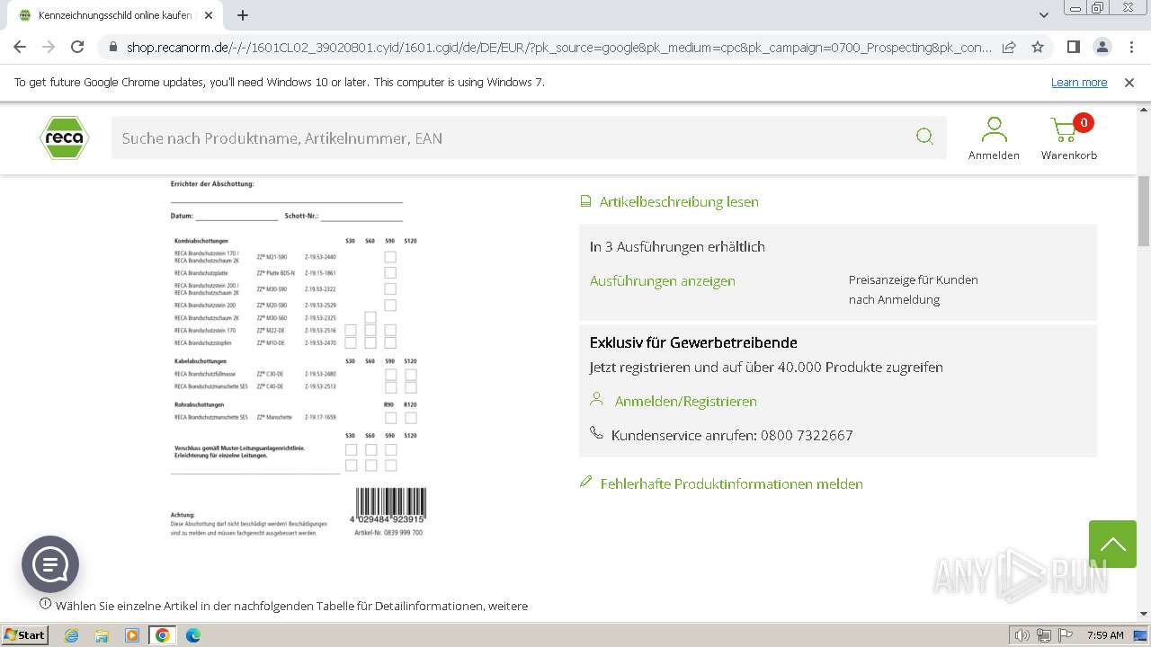1151x647 pixels.
Task: Report Fehlerhafte Produktinformationen melden
Action: tap(732, 483)
